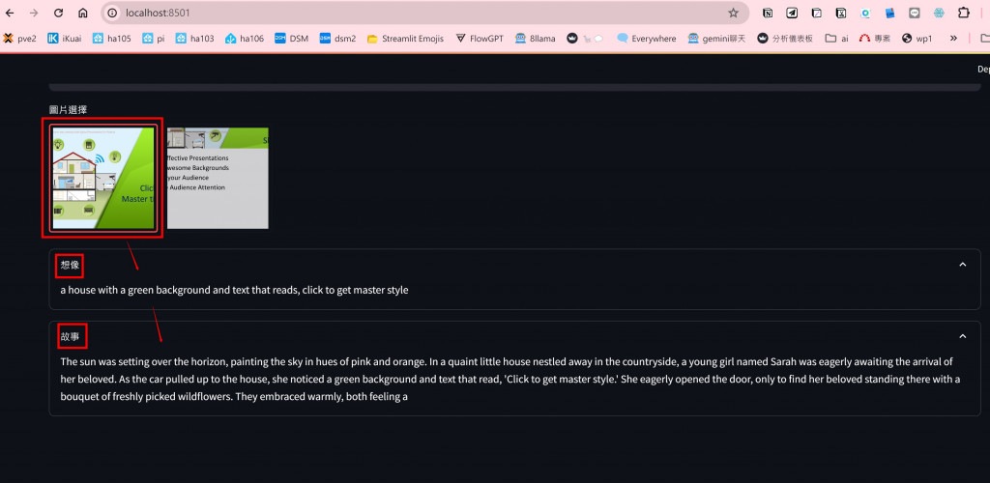
Task: Open the Streamlit Emojis bookmark folder
Action: pos(405,39)
